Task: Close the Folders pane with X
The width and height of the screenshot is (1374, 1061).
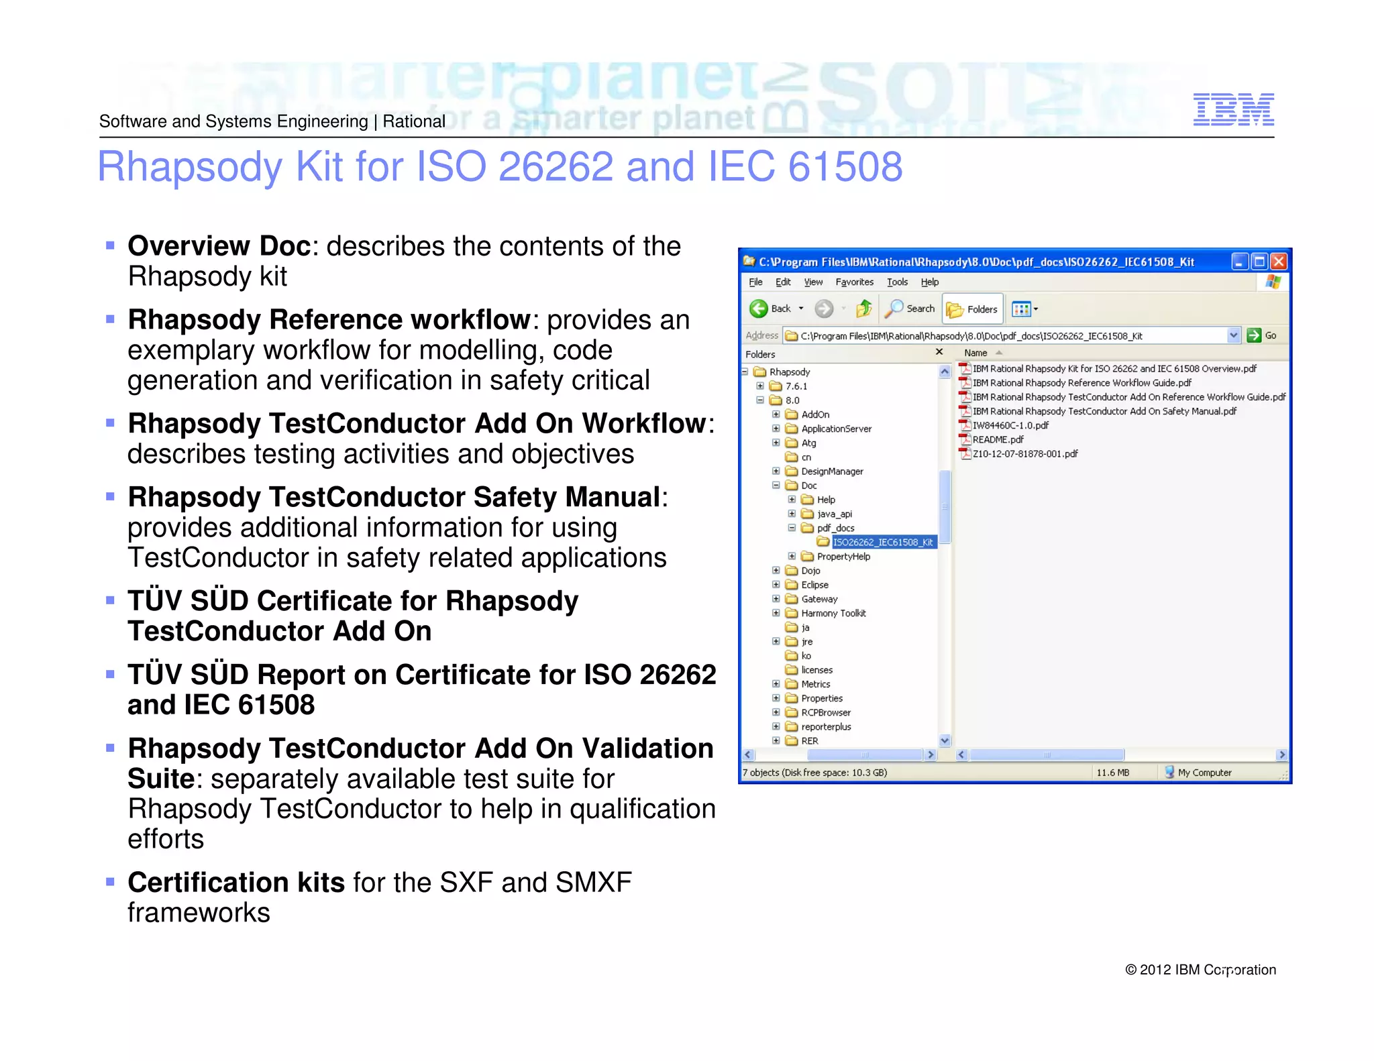Action: tap(939, 352)
